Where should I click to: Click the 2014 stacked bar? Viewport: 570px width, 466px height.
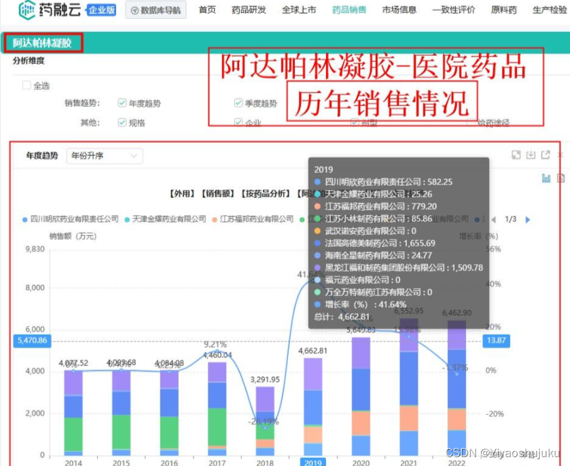click(73, 413)
